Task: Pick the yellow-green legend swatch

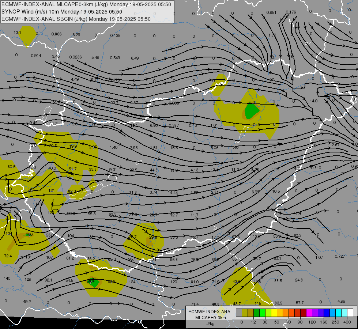Action: (268, 313)
